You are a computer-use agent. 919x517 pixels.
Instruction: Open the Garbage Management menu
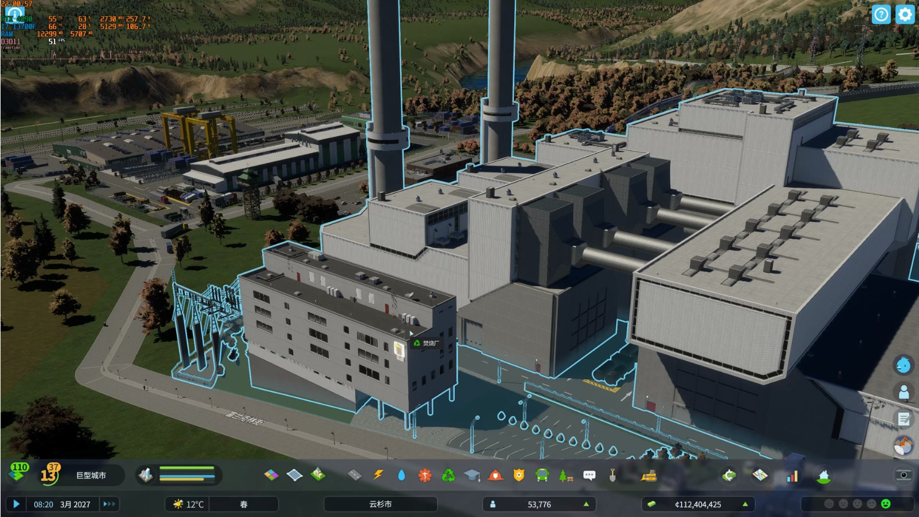(x=448, y=475)
